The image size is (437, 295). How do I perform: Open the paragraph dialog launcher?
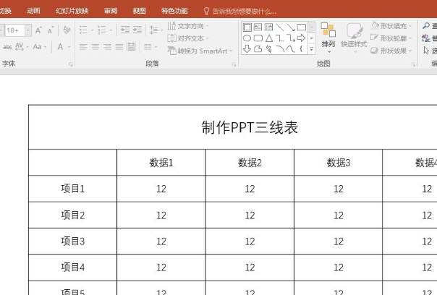[x=234, y=64]
